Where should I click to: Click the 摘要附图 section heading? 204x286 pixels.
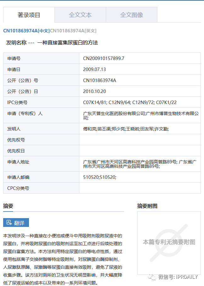[147, 206]
